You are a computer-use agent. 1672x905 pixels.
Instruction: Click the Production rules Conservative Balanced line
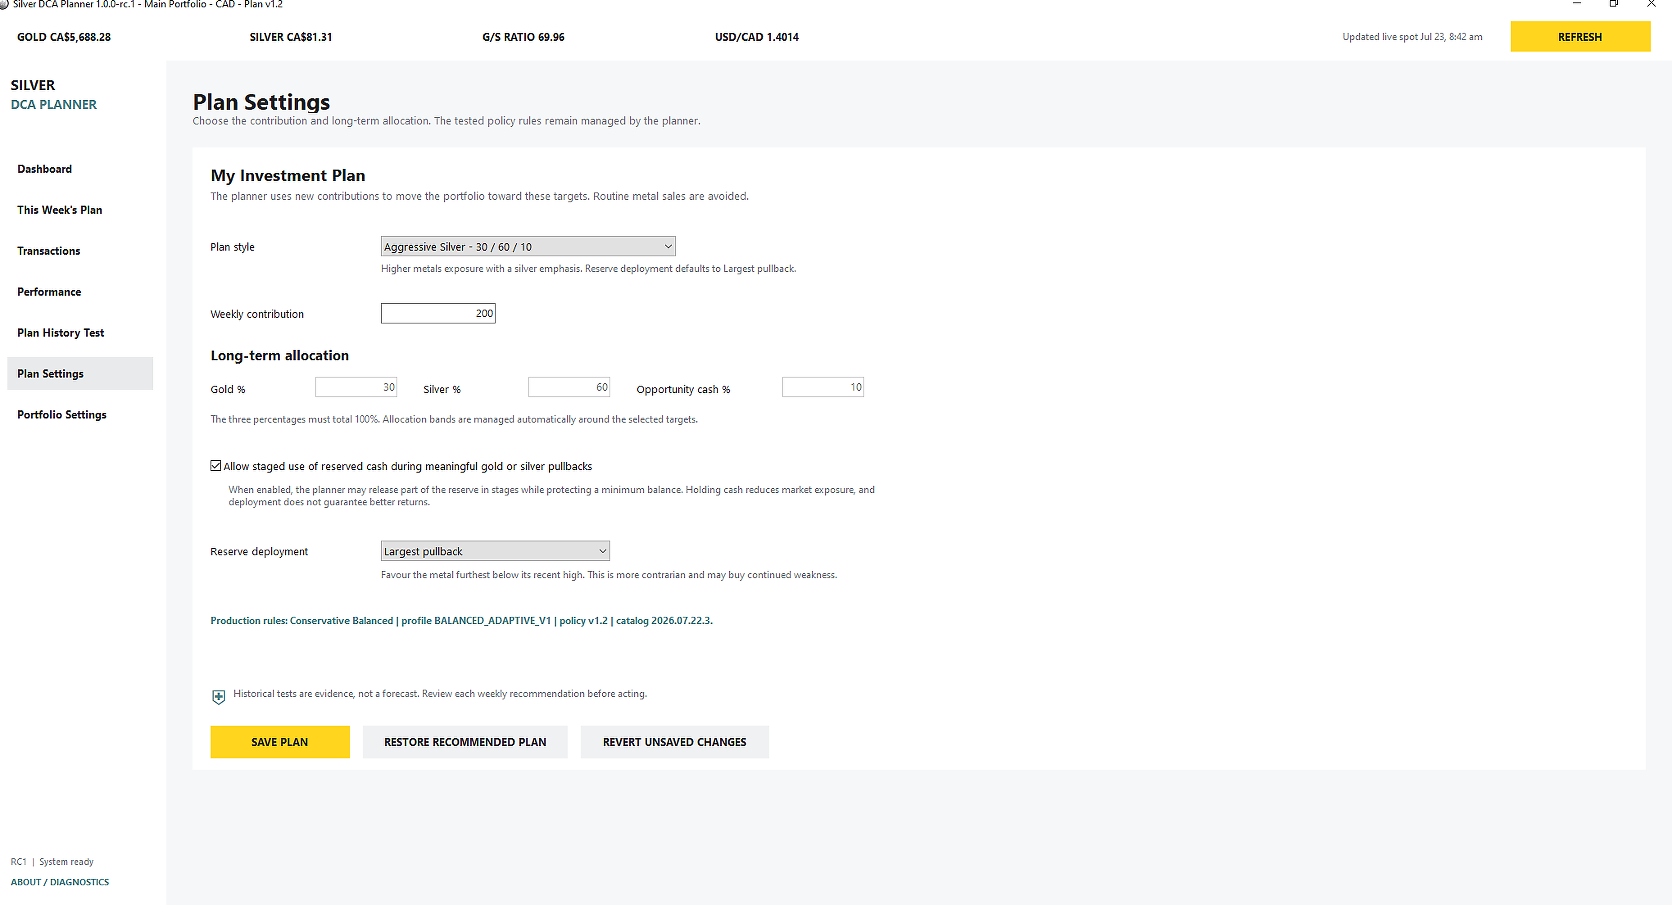tap(462, 620)
